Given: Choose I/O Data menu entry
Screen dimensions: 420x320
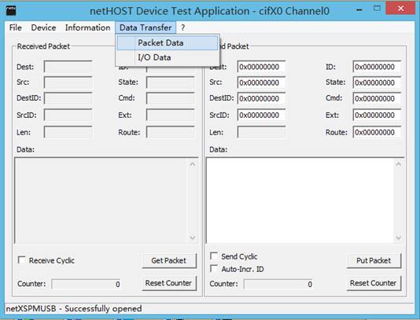Looking at the screenshot, I should pos(168,57).
